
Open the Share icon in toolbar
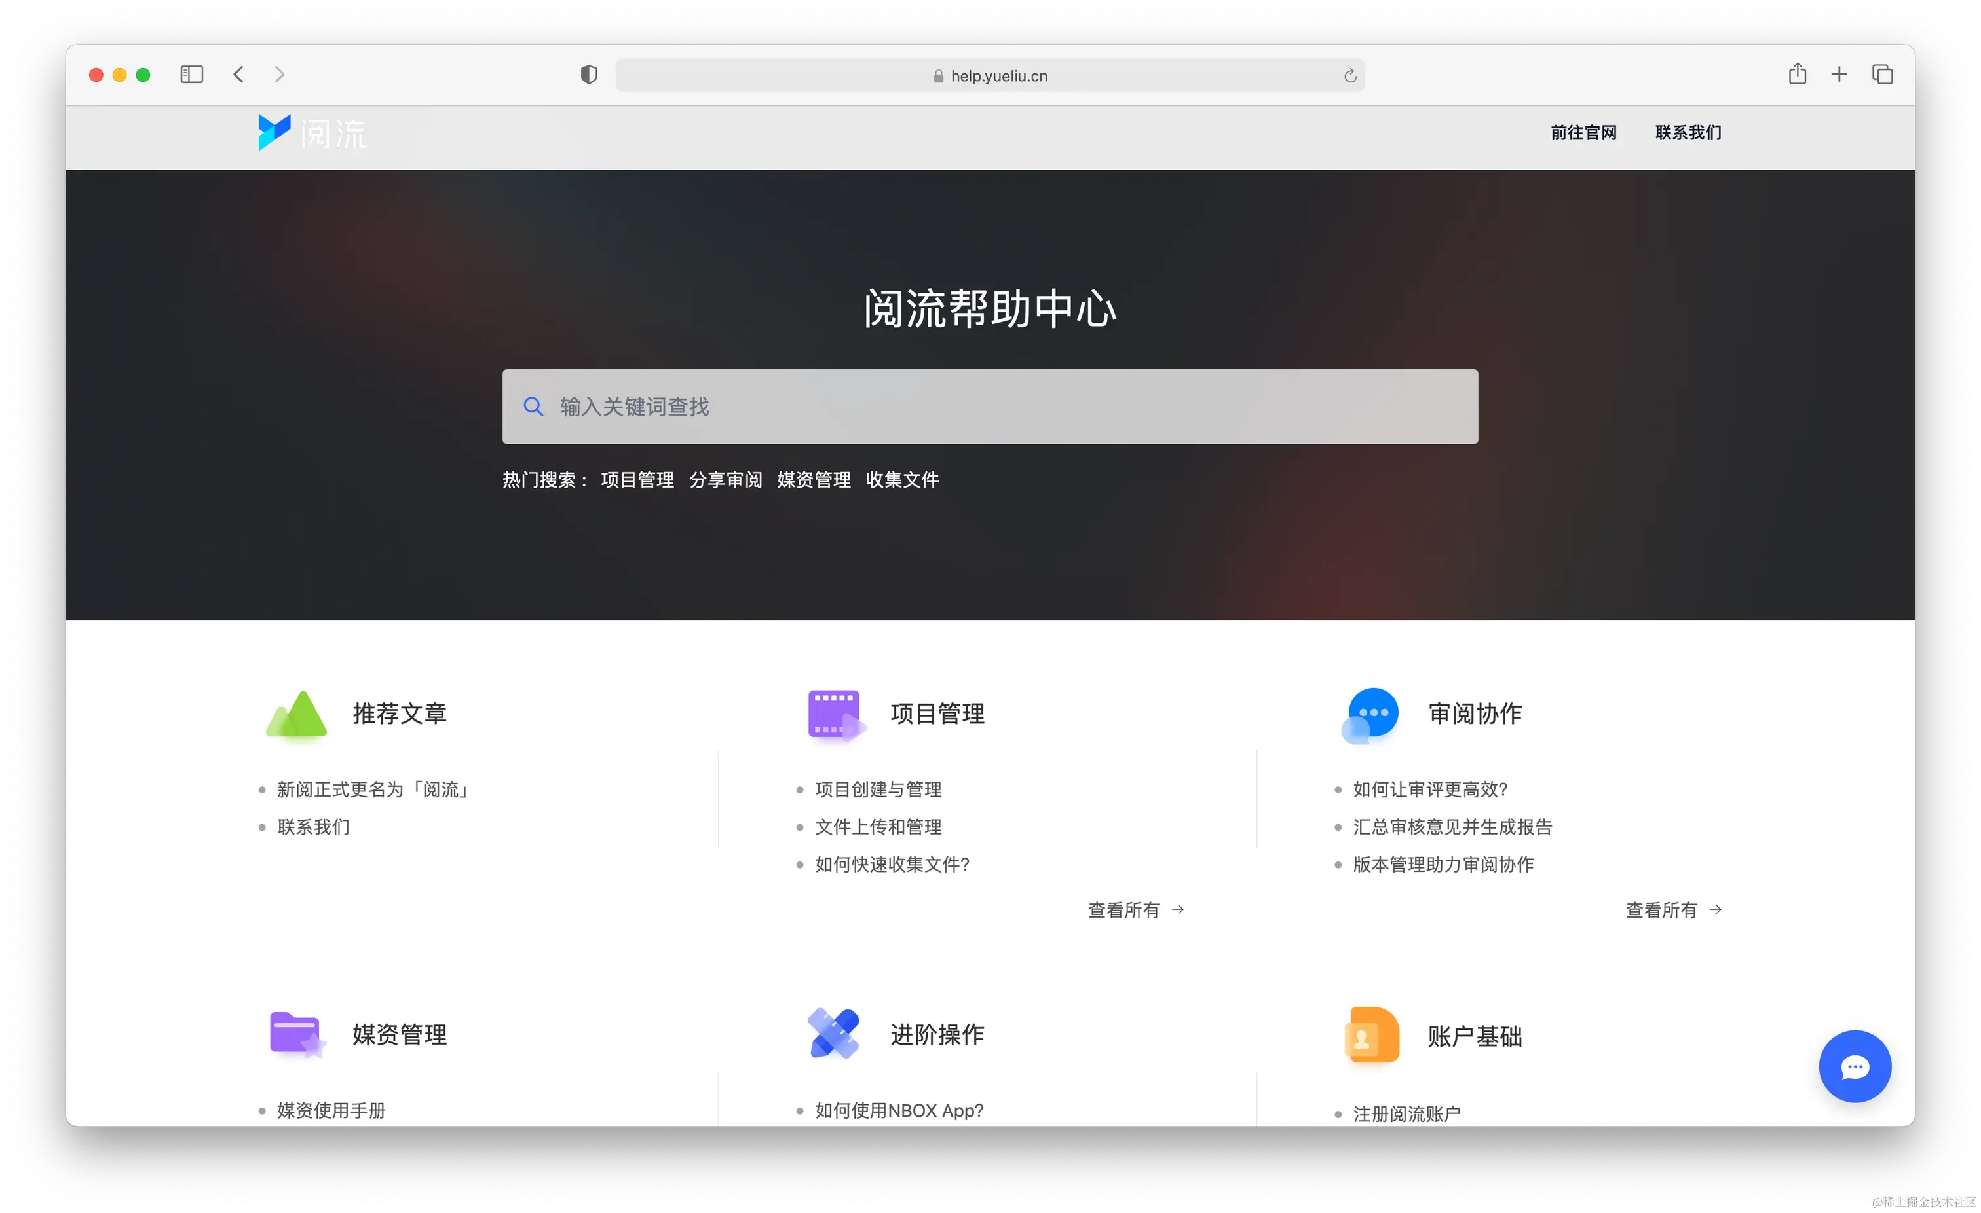pyautogui.click(x=1797, y=75)
